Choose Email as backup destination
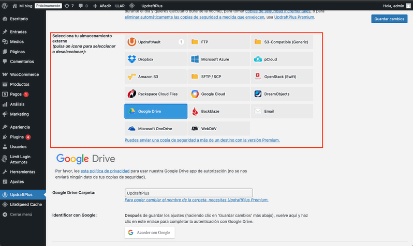This screenshot has width=413, height=246. (282, 111)
